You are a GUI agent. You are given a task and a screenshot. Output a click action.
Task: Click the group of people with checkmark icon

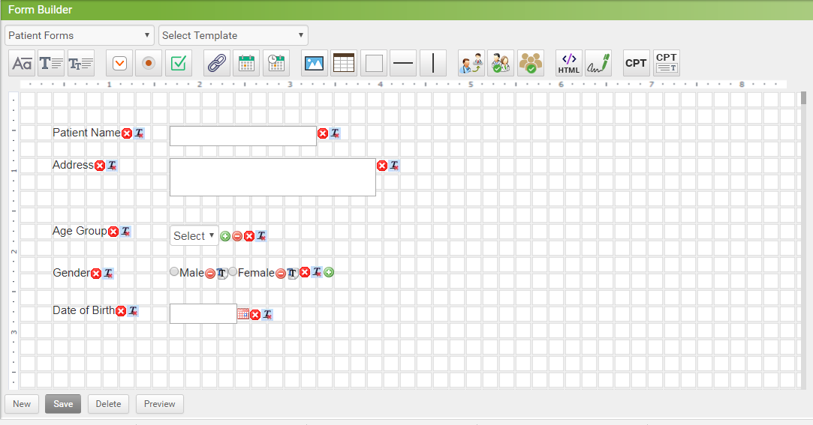click(531, 63)
